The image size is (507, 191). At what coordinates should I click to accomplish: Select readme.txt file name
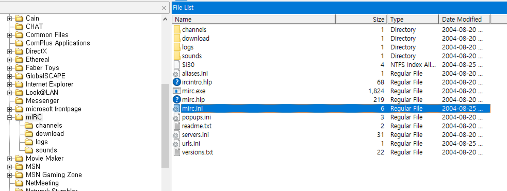(x=197, y=126)
